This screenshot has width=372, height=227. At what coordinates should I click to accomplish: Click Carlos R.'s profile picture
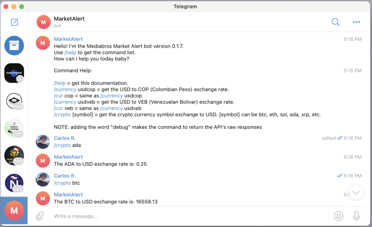coord(43,142)
